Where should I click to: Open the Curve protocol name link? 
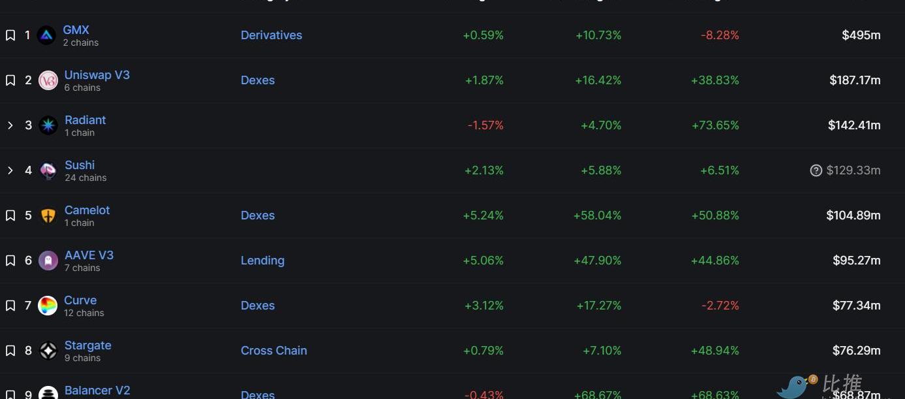[80, 300]
